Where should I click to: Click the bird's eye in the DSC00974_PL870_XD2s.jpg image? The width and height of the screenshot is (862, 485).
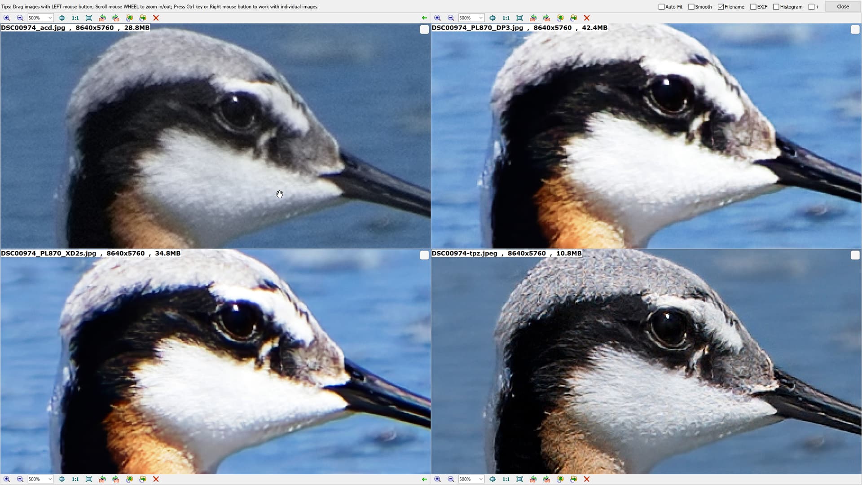tap(238, 320)
